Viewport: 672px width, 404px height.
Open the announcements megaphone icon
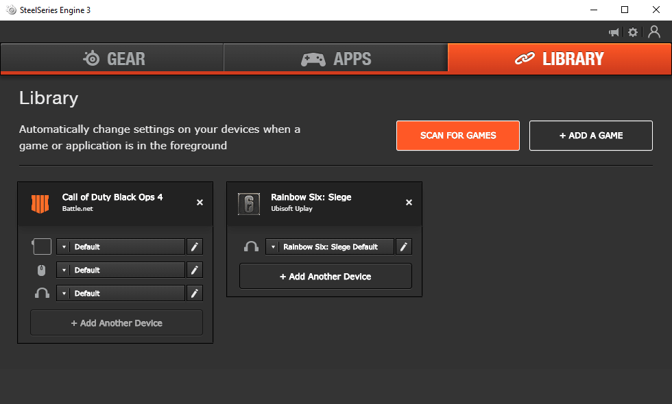[x=614, y=32]
